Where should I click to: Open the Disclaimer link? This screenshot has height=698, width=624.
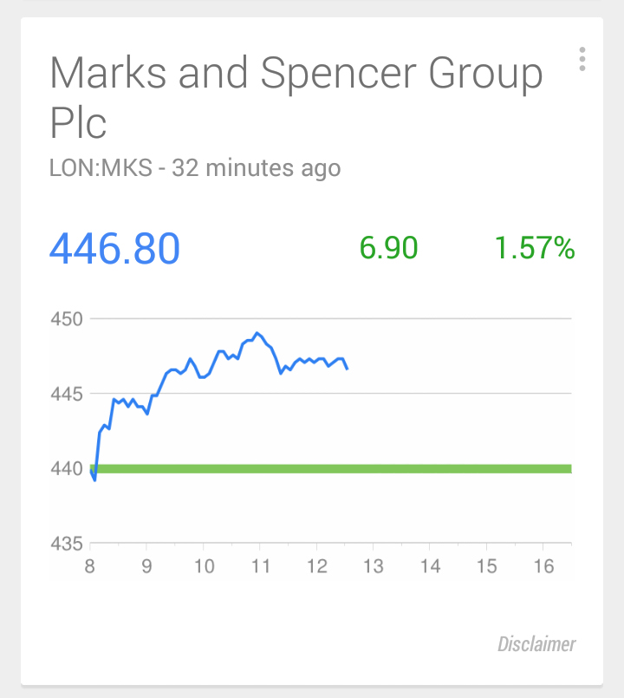pyautogui.click(x=536, y=644)
